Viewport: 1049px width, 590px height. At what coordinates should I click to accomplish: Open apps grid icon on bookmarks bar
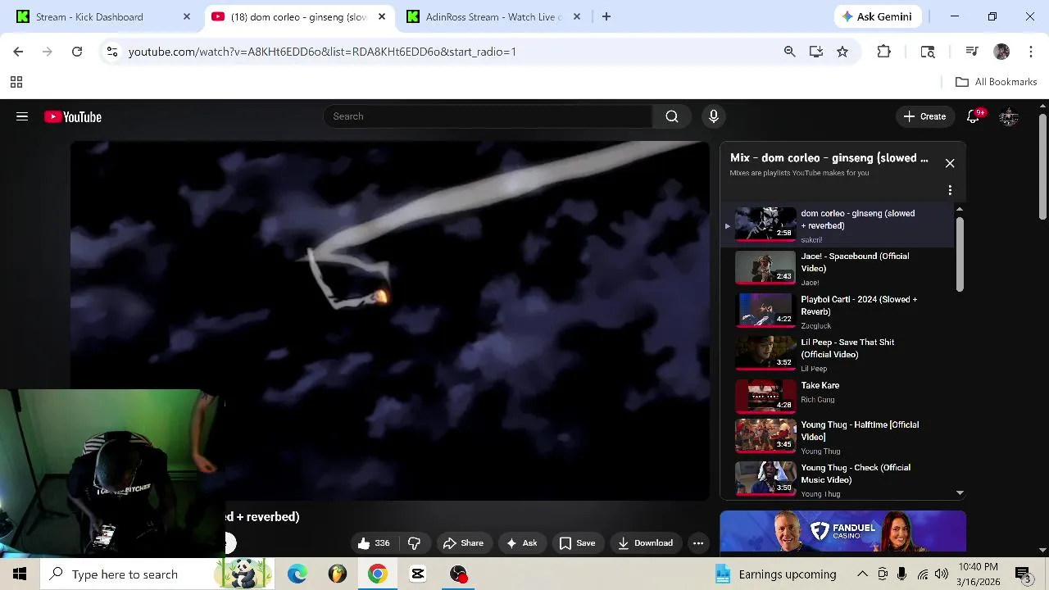click(x=16, y=82)
